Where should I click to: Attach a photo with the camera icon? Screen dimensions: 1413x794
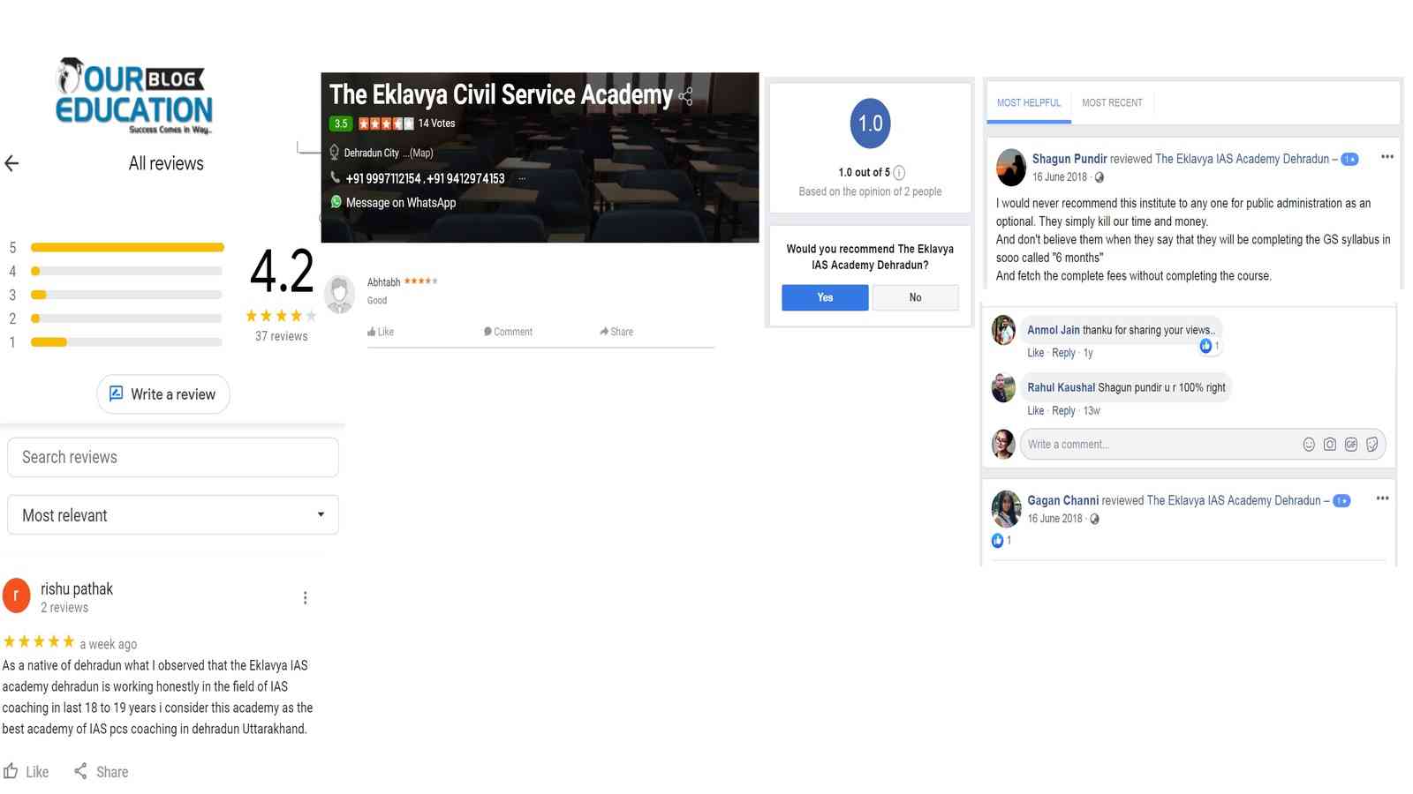coord(1330,445)
